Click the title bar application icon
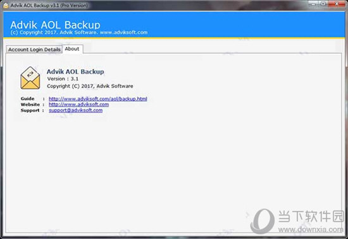 click(6, 5)
